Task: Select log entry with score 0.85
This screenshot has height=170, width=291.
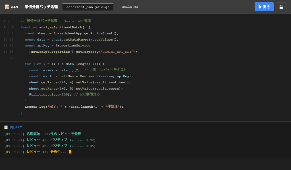Action: point(50,146)
